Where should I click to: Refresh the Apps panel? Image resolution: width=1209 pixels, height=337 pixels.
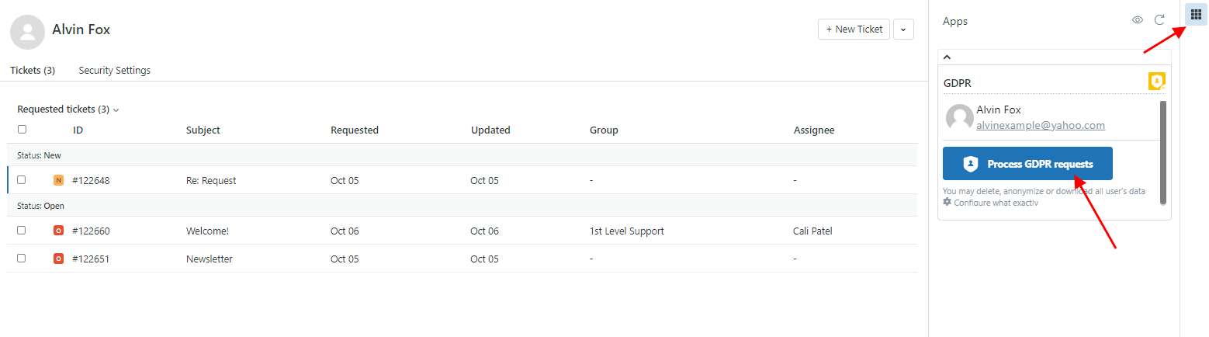coord(1159,20)
